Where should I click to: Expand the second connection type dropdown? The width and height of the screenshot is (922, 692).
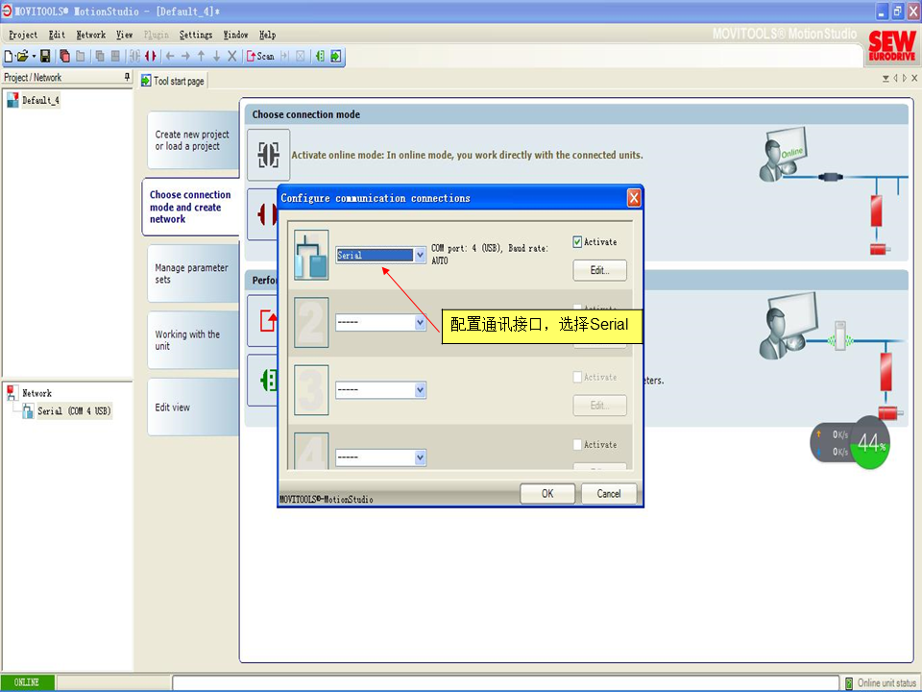click(420, 323)
